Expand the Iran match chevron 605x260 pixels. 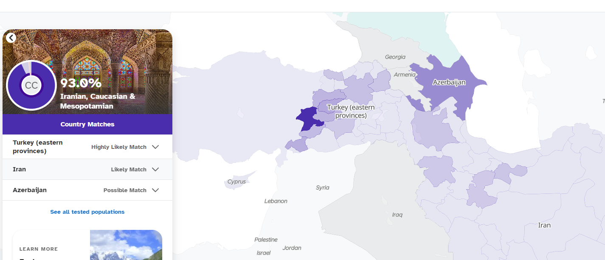pyautogui.click(x=155, y=169)
